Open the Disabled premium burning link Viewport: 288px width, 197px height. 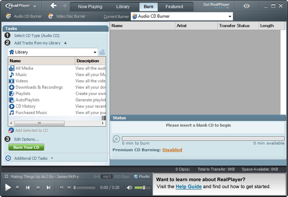172,150
